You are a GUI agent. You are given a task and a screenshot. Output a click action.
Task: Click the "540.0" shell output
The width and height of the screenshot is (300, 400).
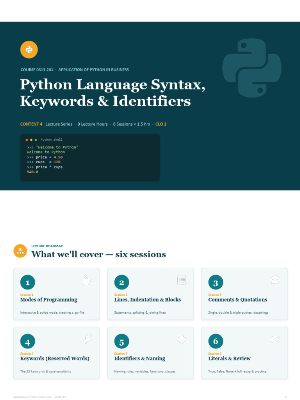click(32, 172)
